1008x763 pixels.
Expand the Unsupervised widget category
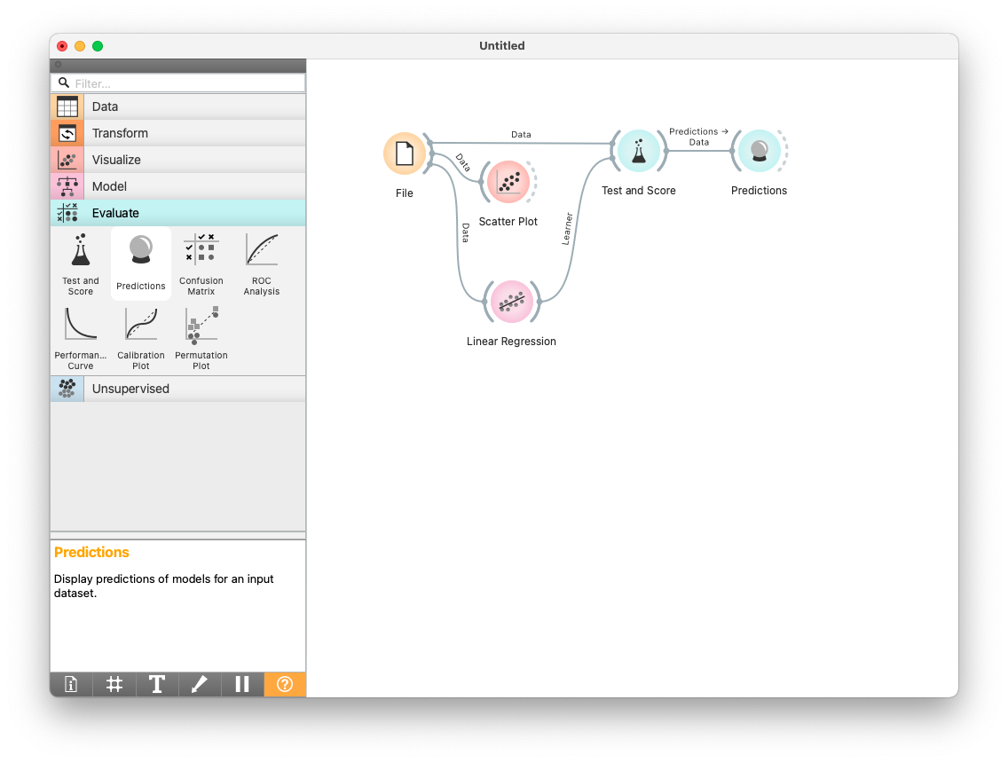point(178,389)
